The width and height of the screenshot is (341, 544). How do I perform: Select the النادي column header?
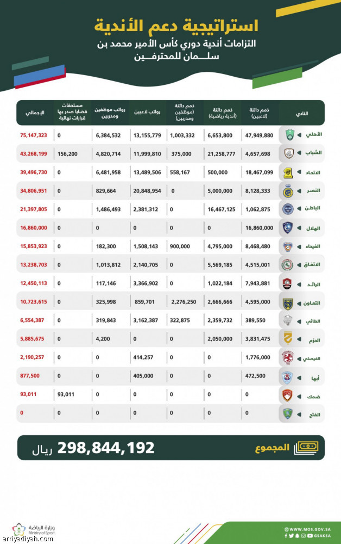coord(301,113)
